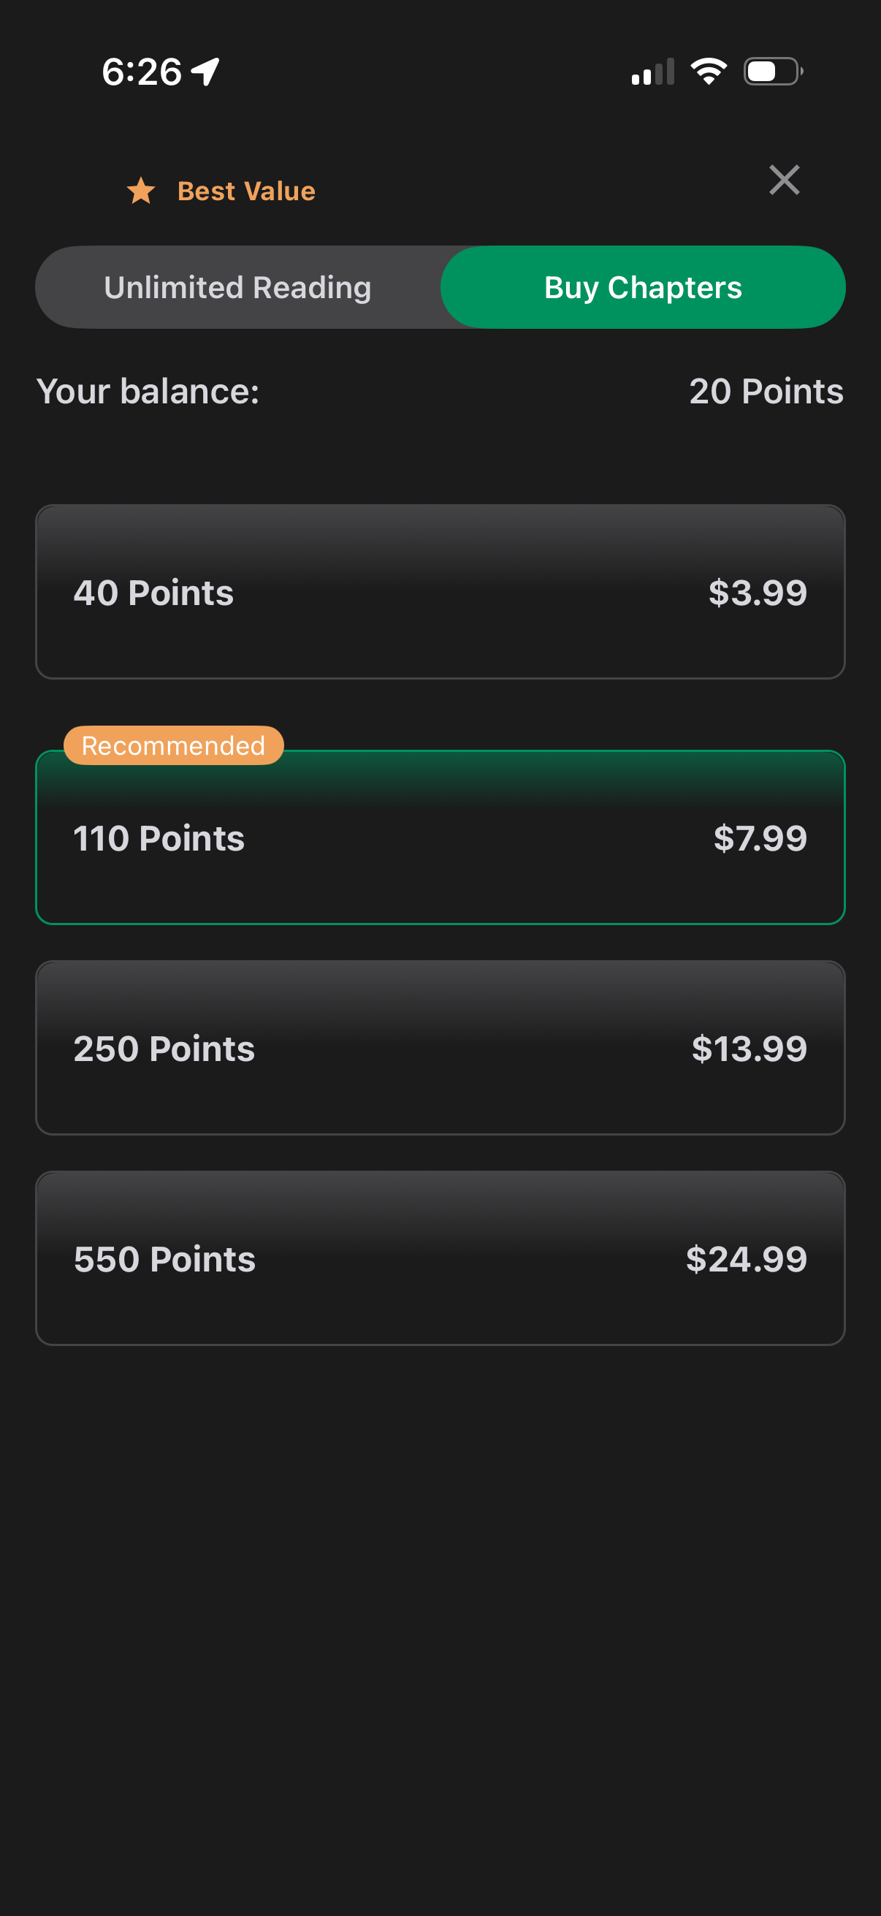This screenshot has height=1916, width=881.
Task: Tap the $24.99 price
Action: tap(746, 1259)
